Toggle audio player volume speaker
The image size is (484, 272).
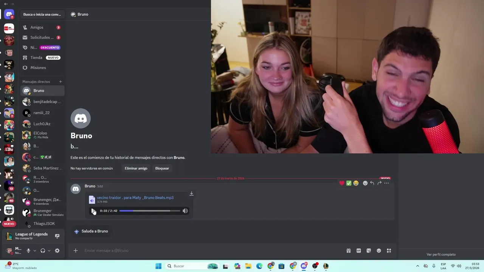[185, 211]
